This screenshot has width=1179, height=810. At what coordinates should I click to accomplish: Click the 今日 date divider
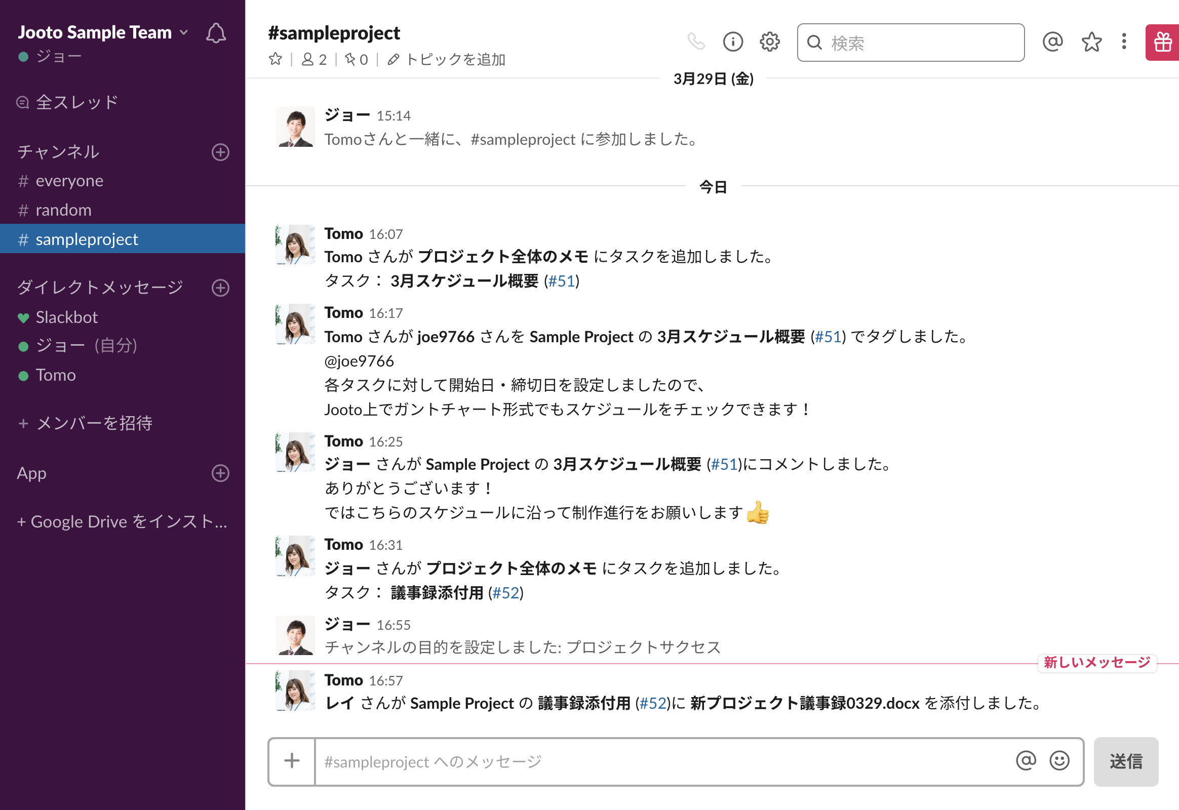coord(714,187)
